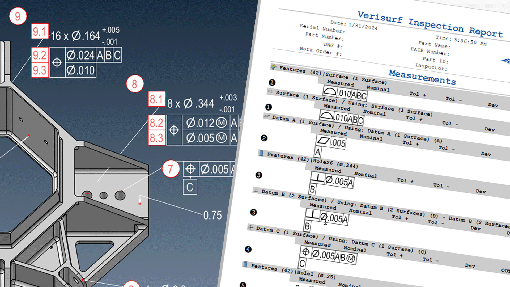Click the Datum A row icon
Image resolution: width=510 pixels, height=287 pixels.
tap(267, 116)
